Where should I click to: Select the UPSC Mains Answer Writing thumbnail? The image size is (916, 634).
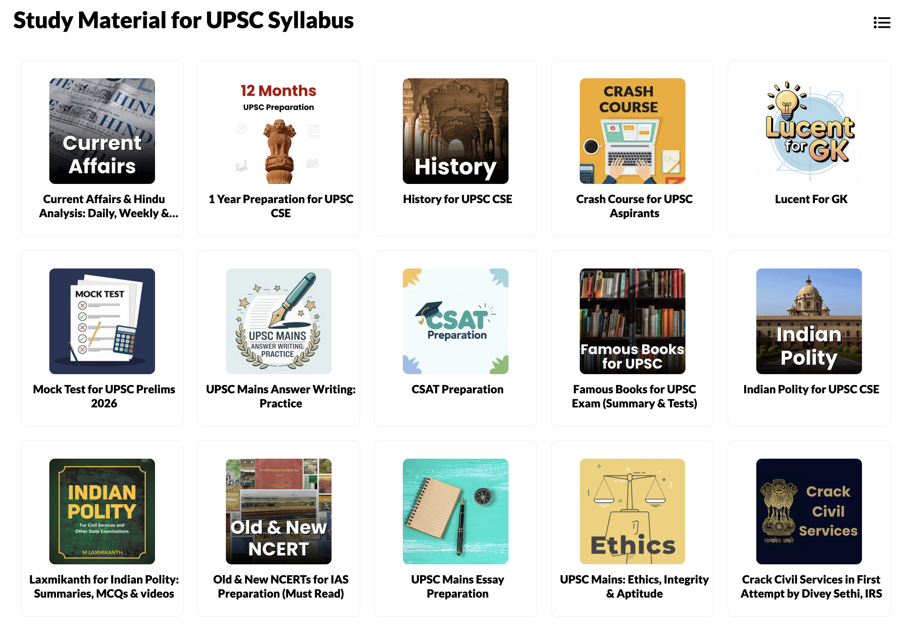278,321
